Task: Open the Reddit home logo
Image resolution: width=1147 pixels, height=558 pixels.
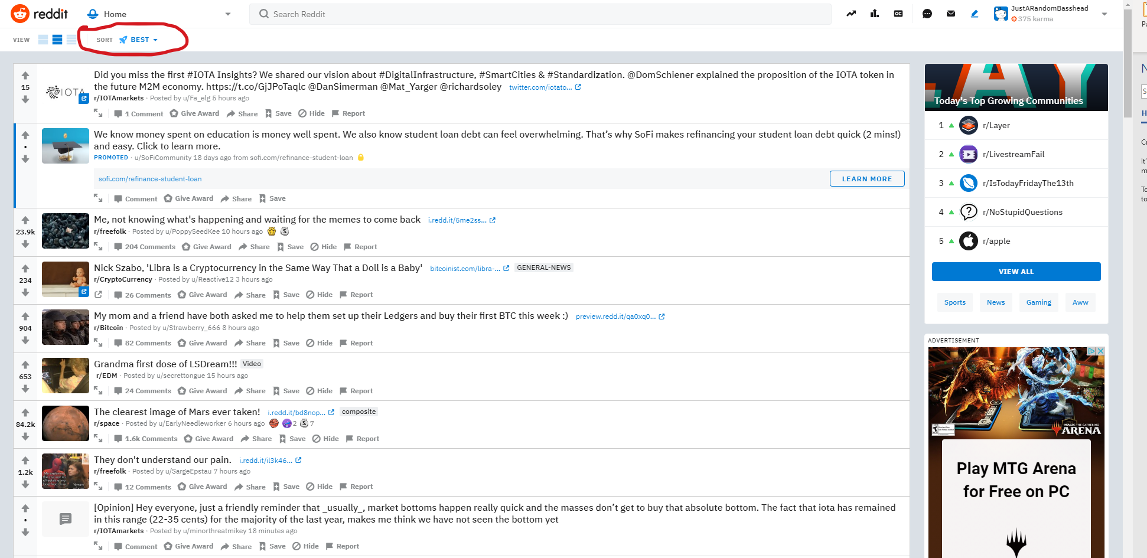Action: click(39, 14)
